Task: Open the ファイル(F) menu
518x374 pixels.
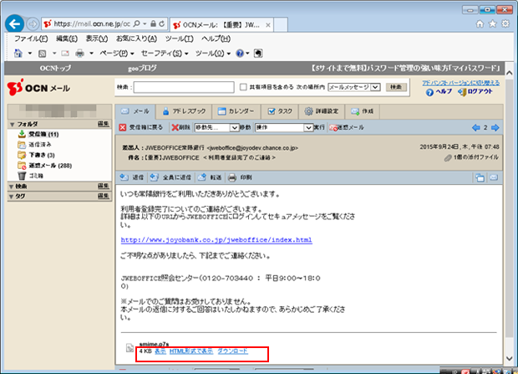Action: click(x=31, y=38)
